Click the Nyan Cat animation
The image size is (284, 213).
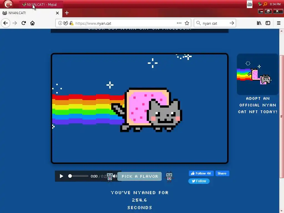click(x=140, y=108)
